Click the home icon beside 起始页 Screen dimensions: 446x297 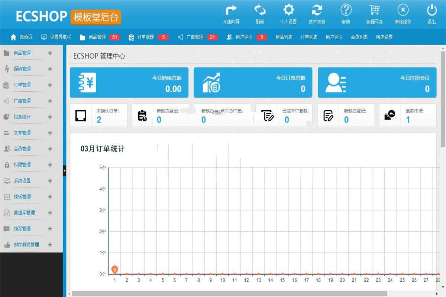(x=13, y=37)
